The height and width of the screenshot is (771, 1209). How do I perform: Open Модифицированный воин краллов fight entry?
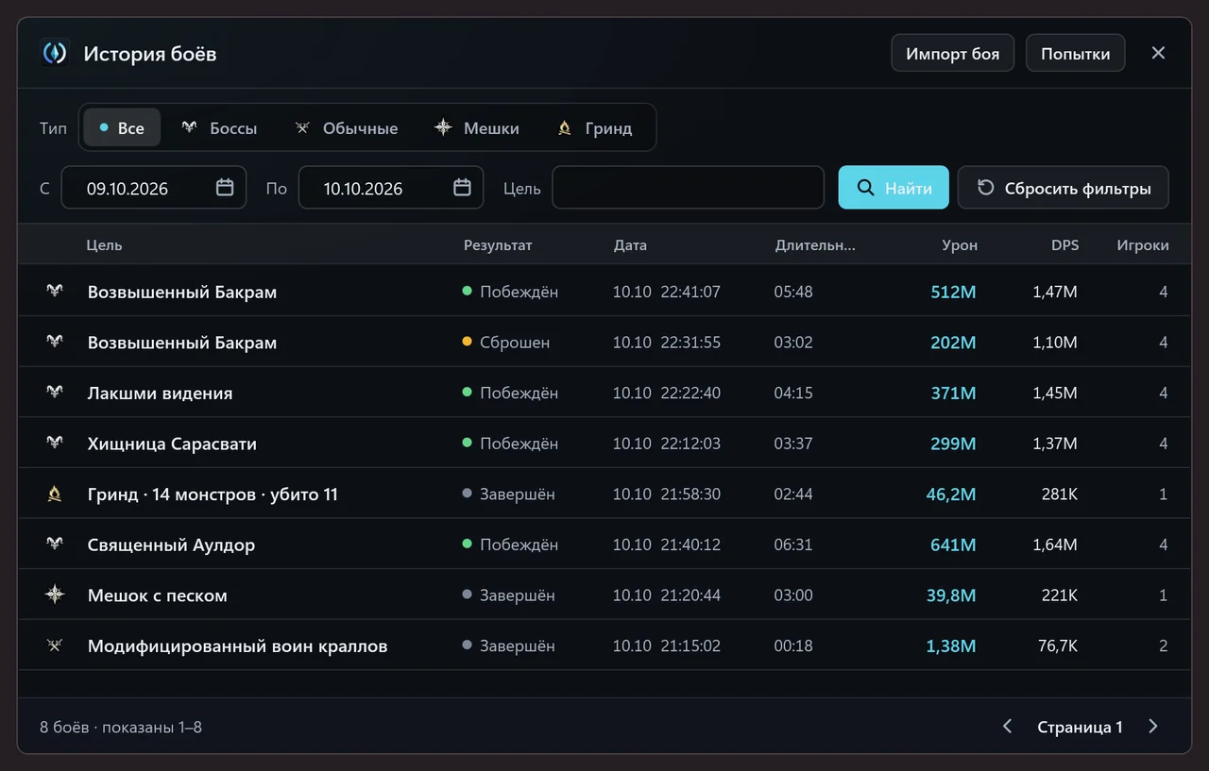604,645
